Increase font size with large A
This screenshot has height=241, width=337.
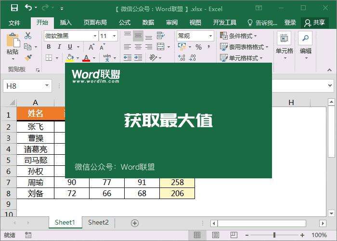[91, 47]
